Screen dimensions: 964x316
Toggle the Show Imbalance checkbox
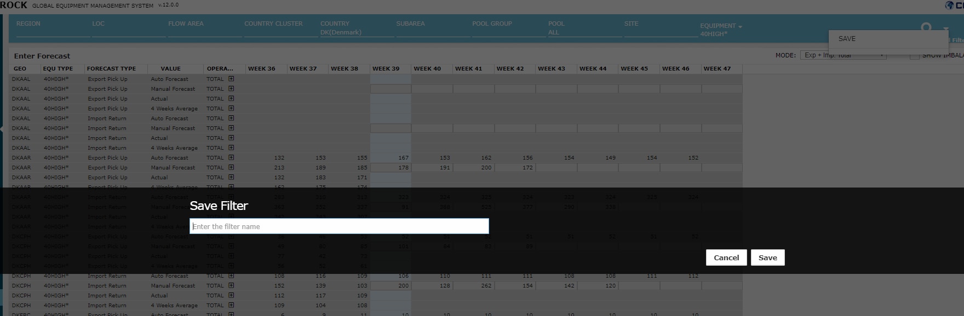pyautogui.click(x=914, y=56)
